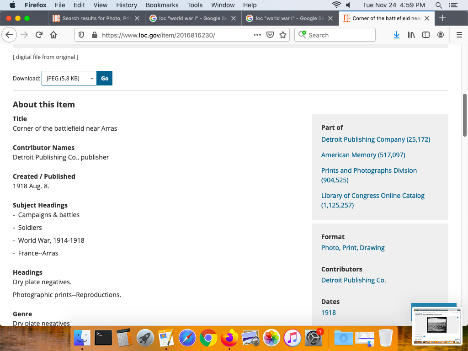Click the 1918 date link
The width and height of the screenshot is (468, 351).
(328, 313)
